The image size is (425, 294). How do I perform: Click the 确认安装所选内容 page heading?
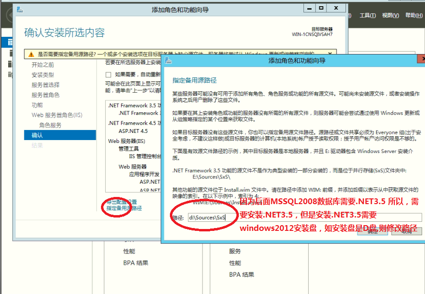(65, 33)
